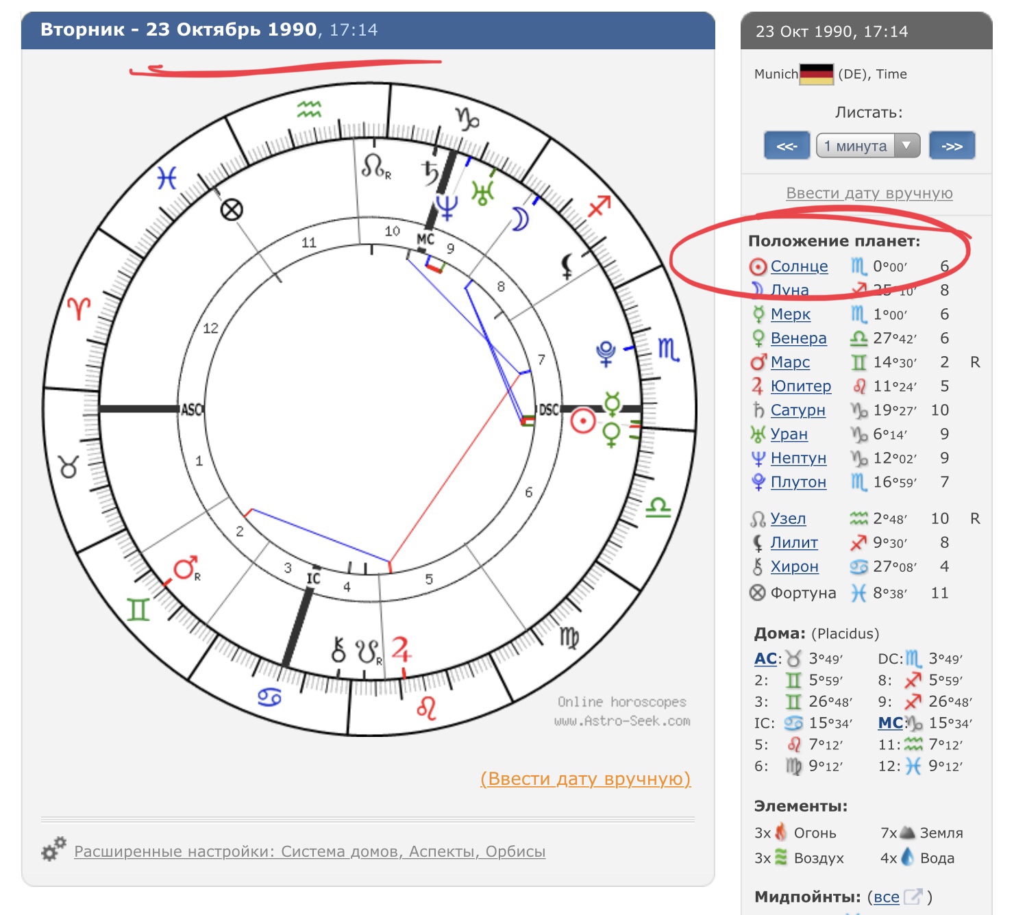Image resolution: width=1014 pixels, height=915 pixels.
Task: Click the Jupiter glyph beside Юпитер
Action: tap(757, 386)
